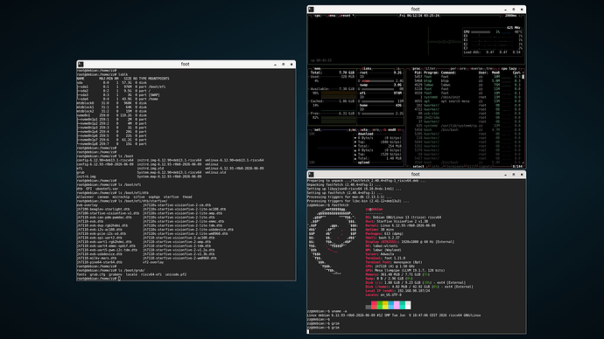Toggle 'reverse' sort order in btop

tap(477, 69)
